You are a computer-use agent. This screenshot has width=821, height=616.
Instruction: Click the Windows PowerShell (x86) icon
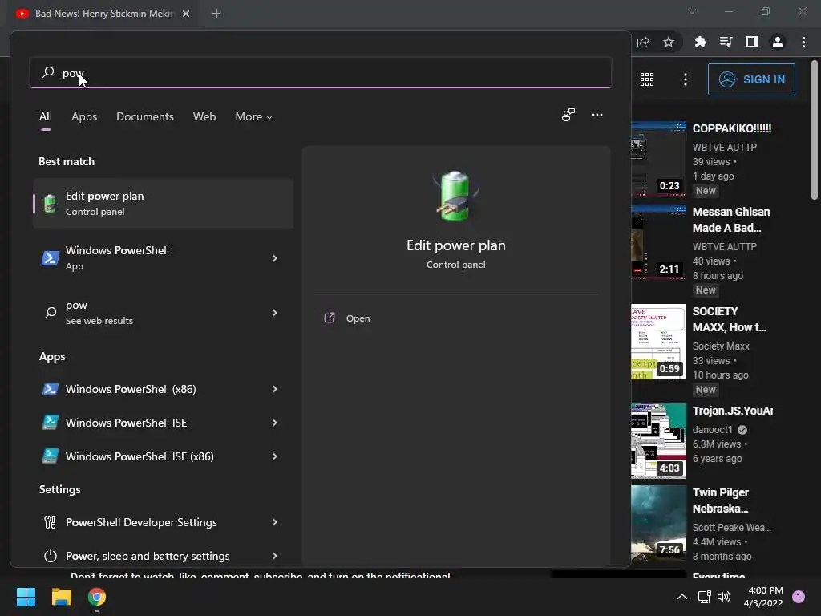point(51,389)
